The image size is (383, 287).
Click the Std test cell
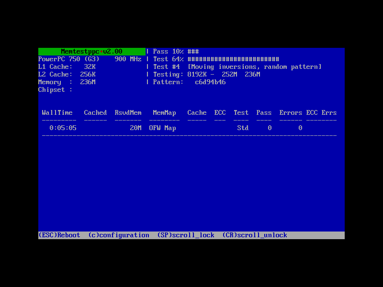click(x=243, y=128)
